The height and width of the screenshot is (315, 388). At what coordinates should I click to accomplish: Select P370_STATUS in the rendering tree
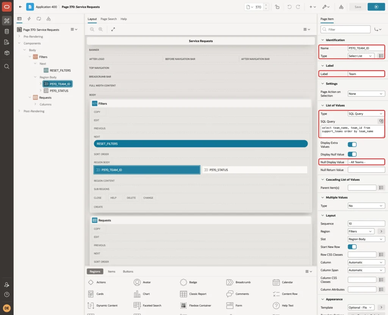(59, 91)
